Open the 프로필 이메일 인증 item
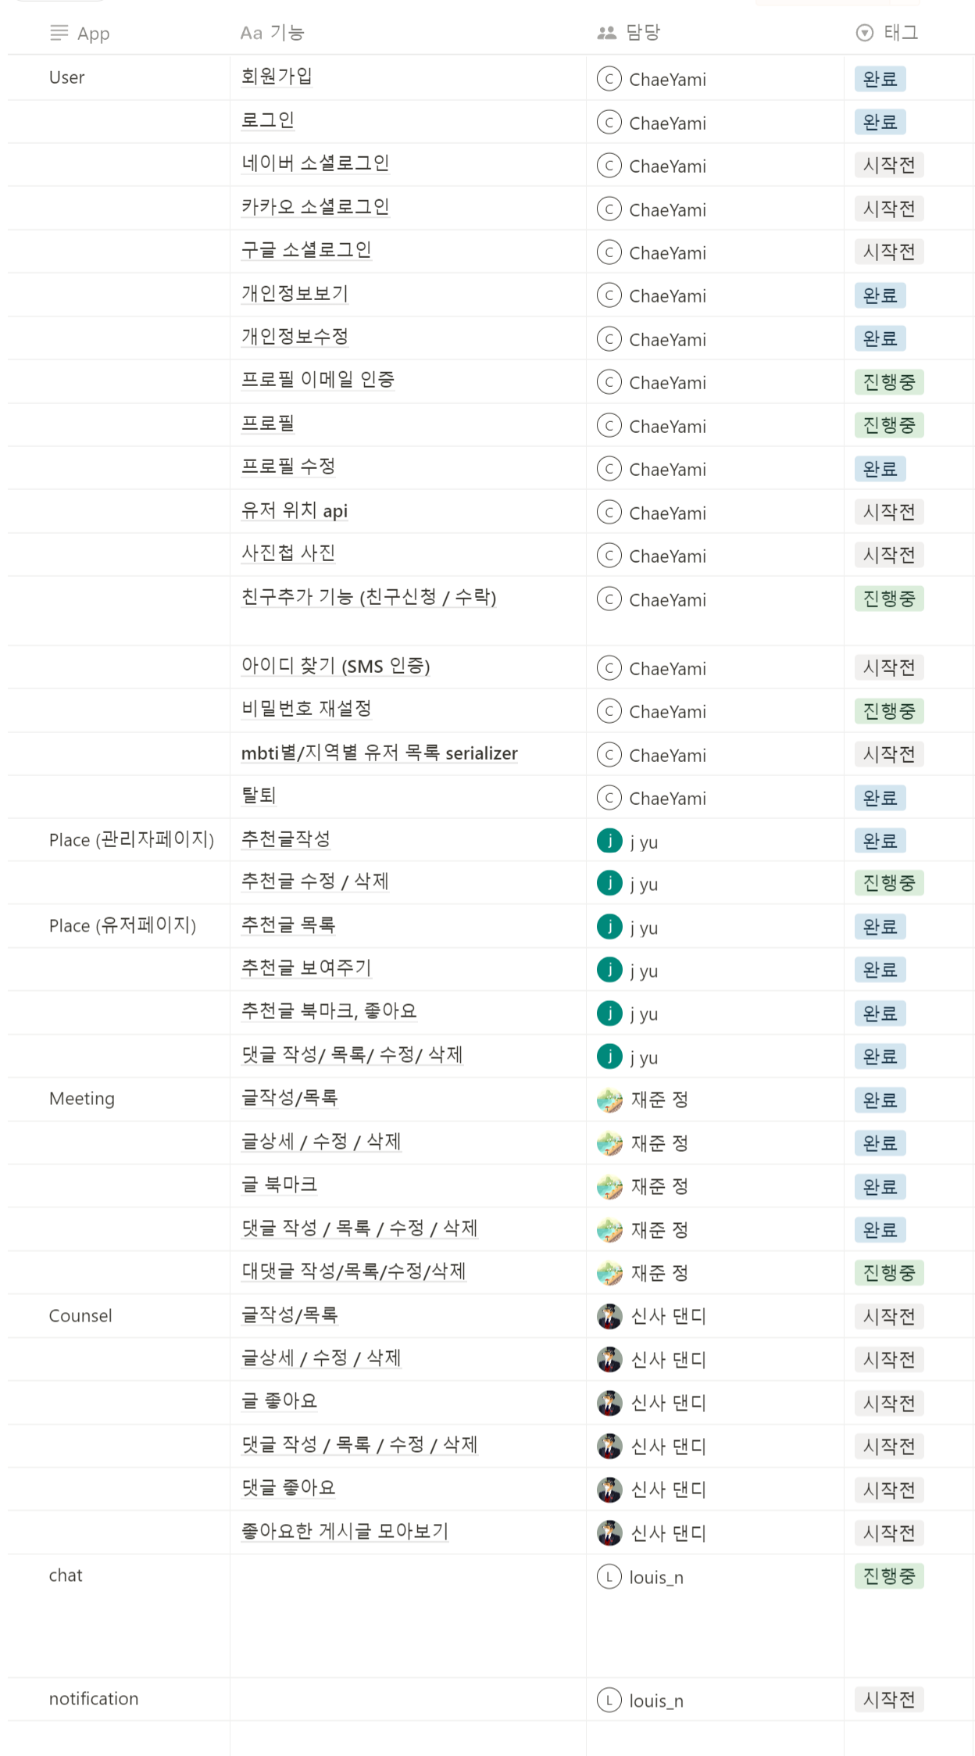Screen dimensions: 975x1756 point(318,380)
